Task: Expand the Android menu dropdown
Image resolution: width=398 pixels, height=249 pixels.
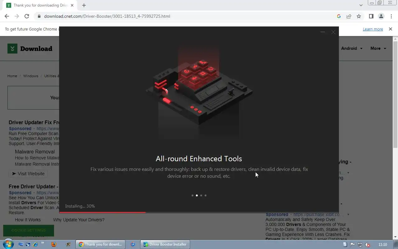Action: coord(352,48)
